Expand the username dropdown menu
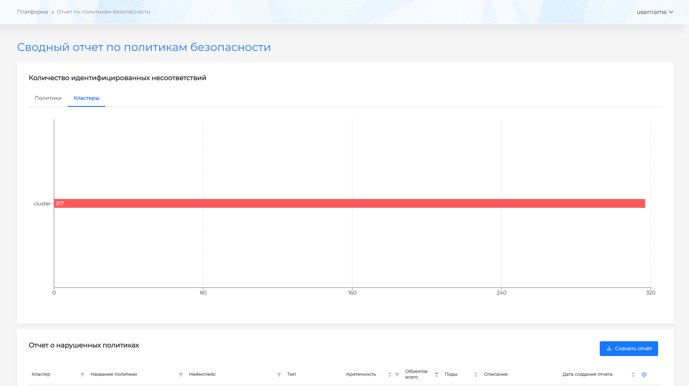689x386 pixels. click(x=654, y=12)
